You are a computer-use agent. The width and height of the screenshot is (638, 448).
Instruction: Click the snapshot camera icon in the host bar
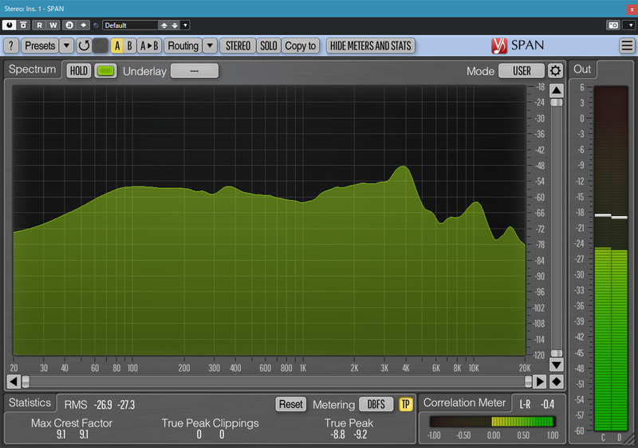[x=613, y=26]
